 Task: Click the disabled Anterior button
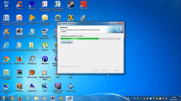[96, 70]
